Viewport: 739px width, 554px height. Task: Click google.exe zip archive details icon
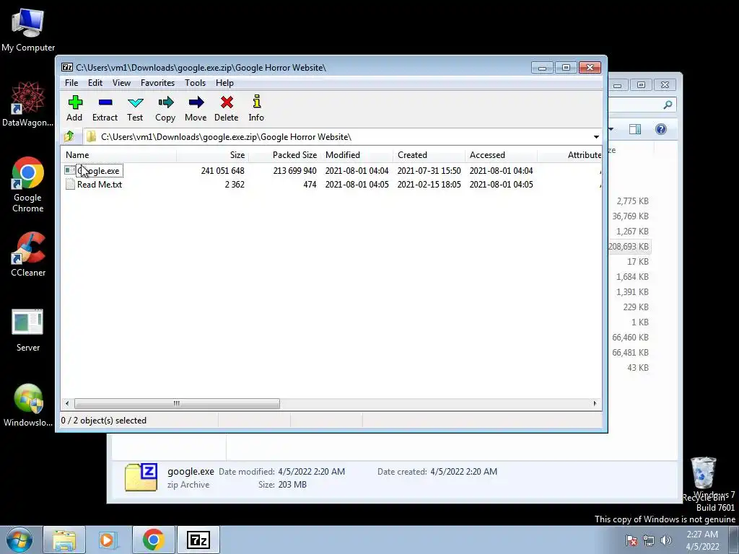pos(141,478)
